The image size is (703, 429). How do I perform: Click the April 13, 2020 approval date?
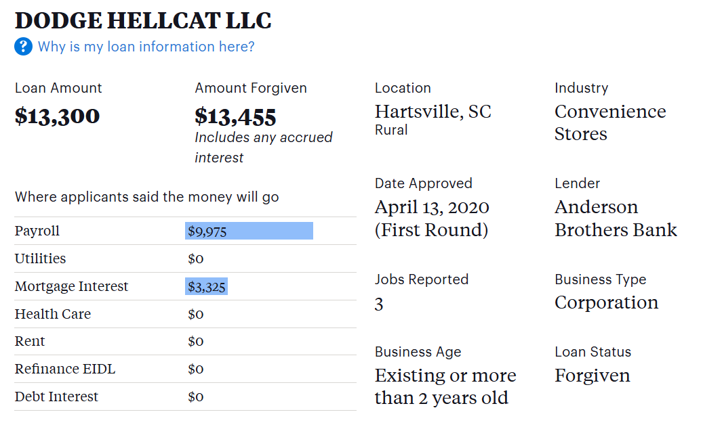[432, 208]
